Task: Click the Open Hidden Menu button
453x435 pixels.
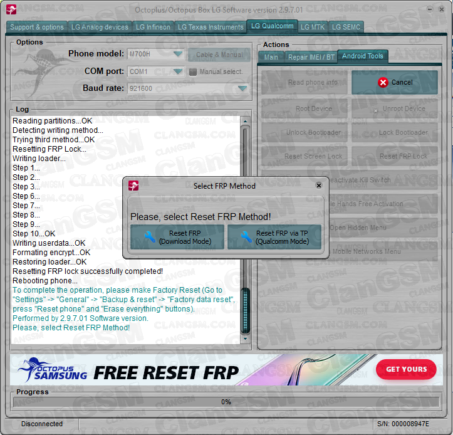Action: 383,228
